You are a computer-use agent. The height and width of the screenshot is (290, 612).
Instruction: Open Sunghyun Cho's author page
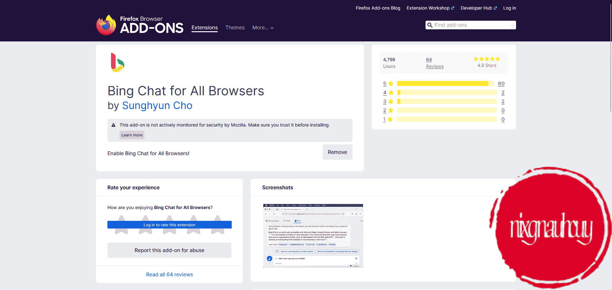(x=157, y=105)
